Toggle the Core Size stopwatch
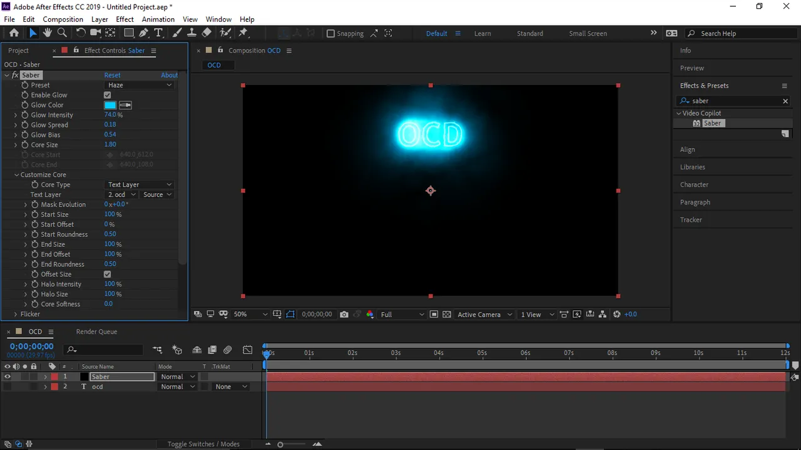The image size is (801, 450). pyautogui.click(x=25, y=145)
